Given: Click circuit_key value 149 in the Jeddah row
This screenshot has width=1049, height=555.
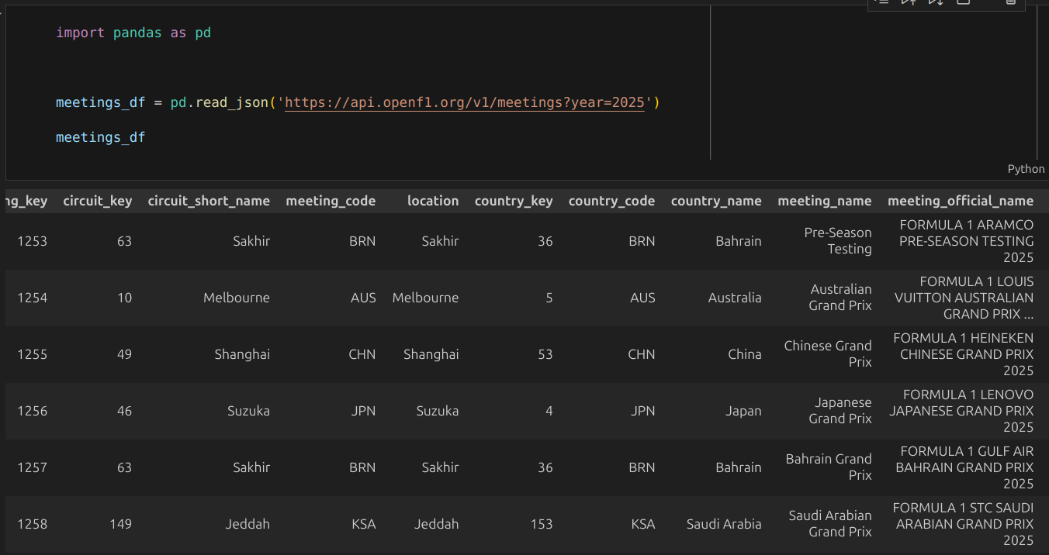Looking at the screenshot, I should 121,524.
